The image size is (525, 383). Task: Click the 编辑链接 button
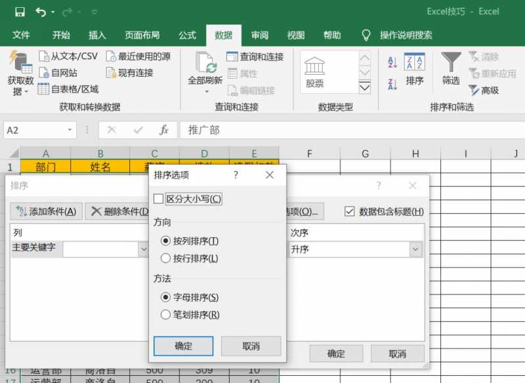coord(251,90)
